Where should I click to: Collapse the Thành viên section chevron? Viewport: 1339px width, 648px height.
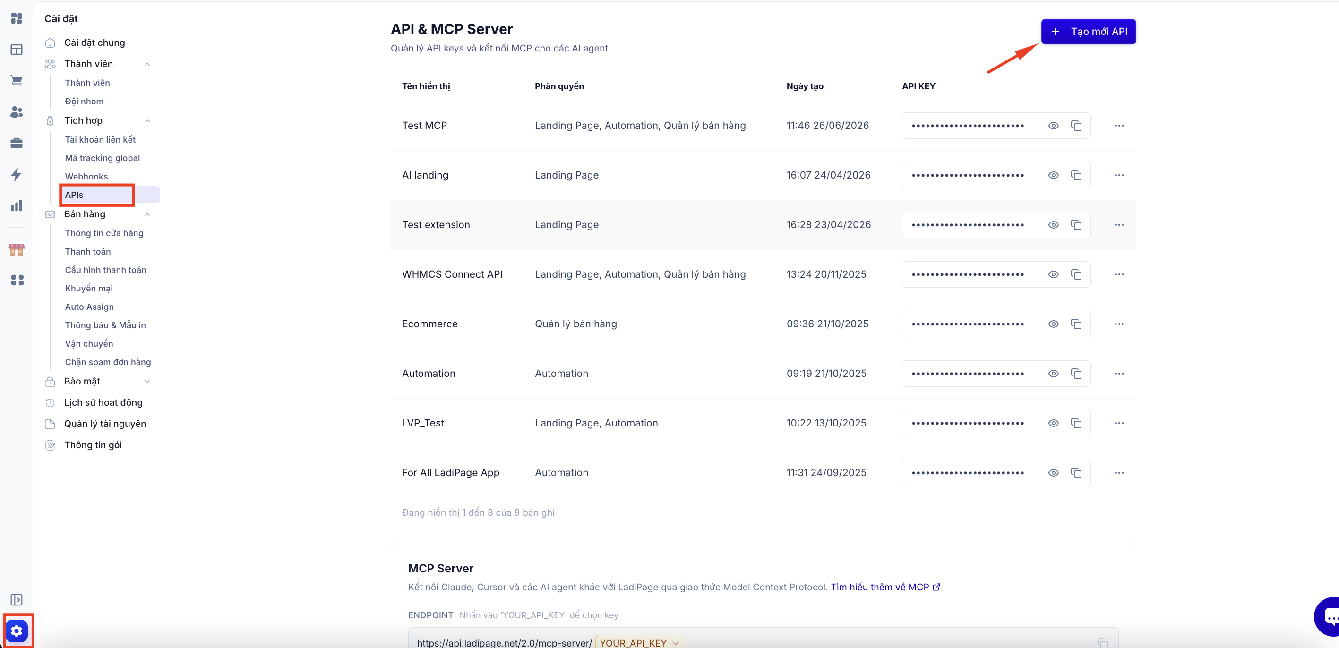pos(147,64)
